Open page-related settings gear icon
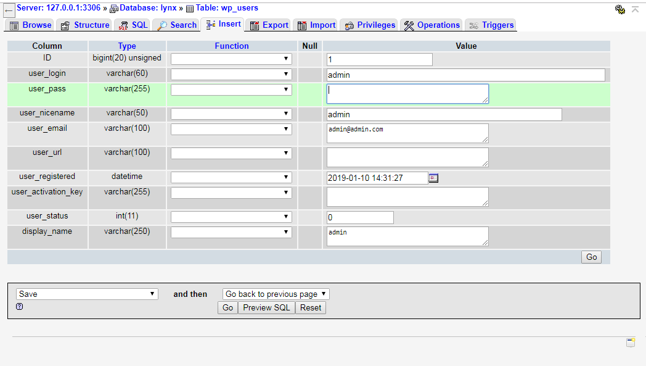The height and width of the screenshot is (366, 646). point(620,9)
